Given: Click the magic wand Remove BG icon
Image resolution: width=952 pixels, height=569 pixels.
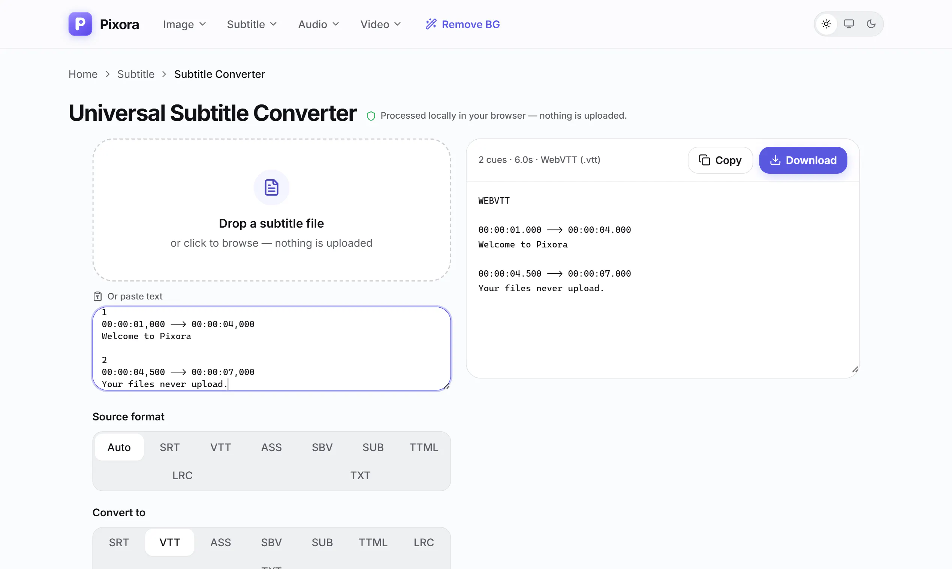Looking at the screenshot, I should [431, 24].
